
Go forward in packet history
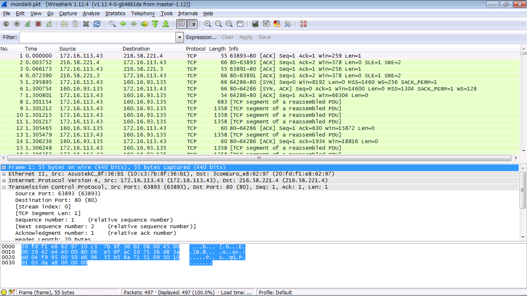coord(134,24)
